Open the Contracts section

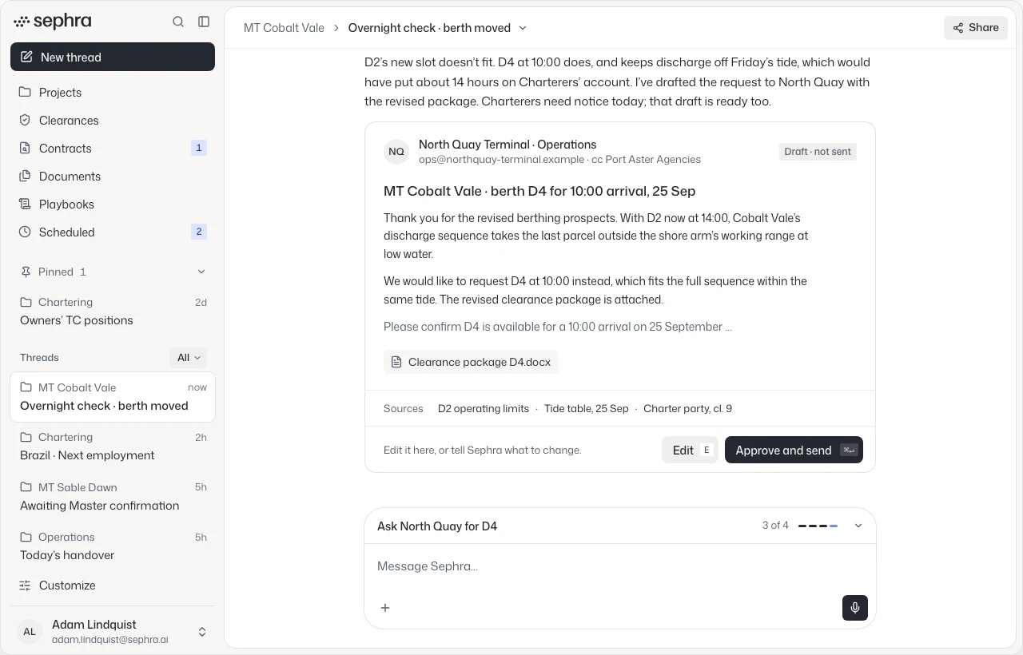click(113, 149)
